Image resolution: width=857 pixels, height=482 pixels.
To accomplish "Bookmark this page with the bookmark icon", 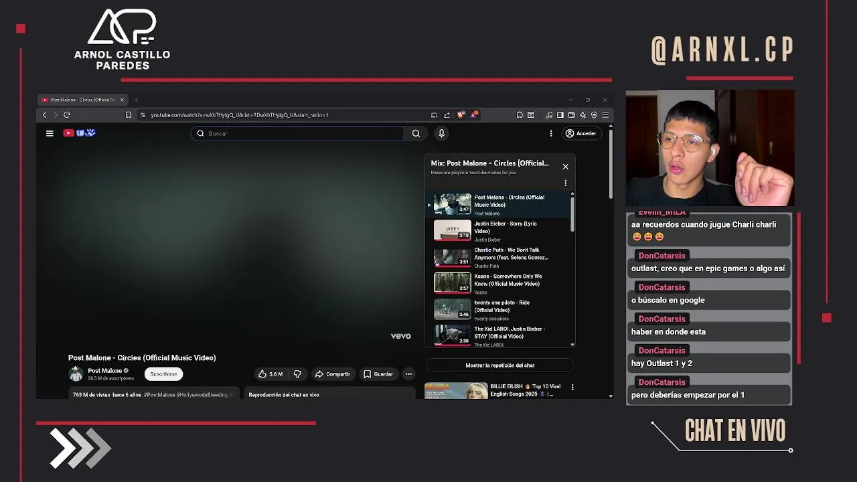I will click(128, 115).
